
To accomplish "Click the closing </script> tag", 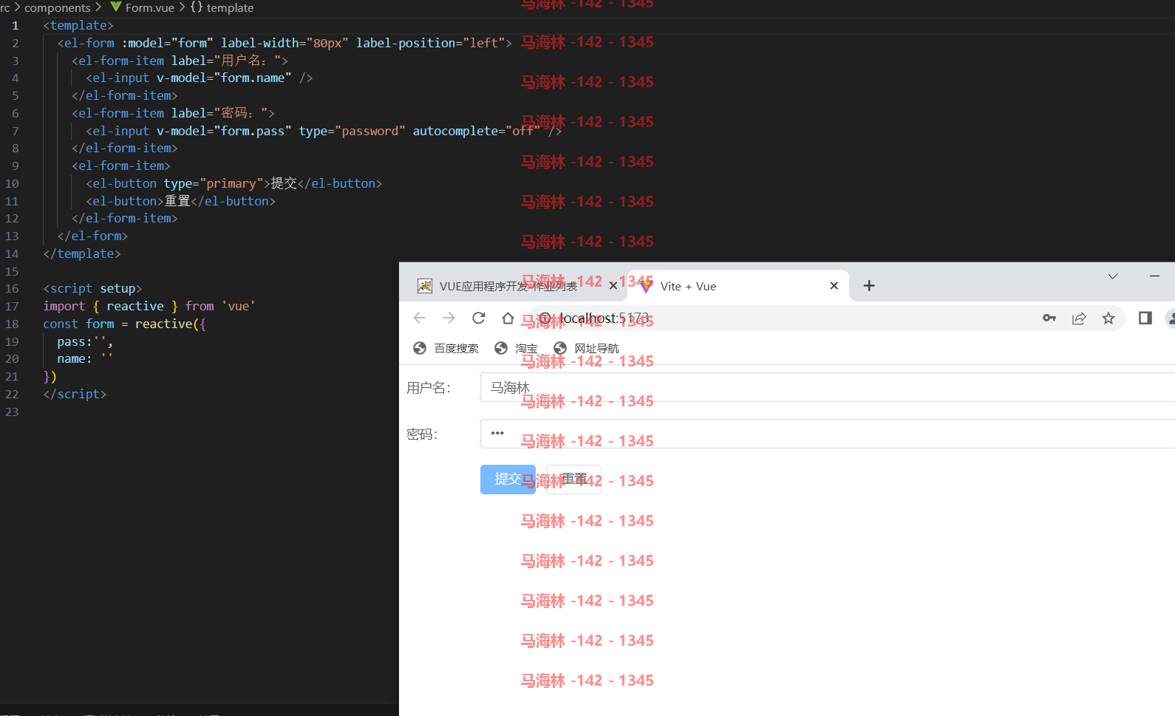I will [x=75, y=394].
